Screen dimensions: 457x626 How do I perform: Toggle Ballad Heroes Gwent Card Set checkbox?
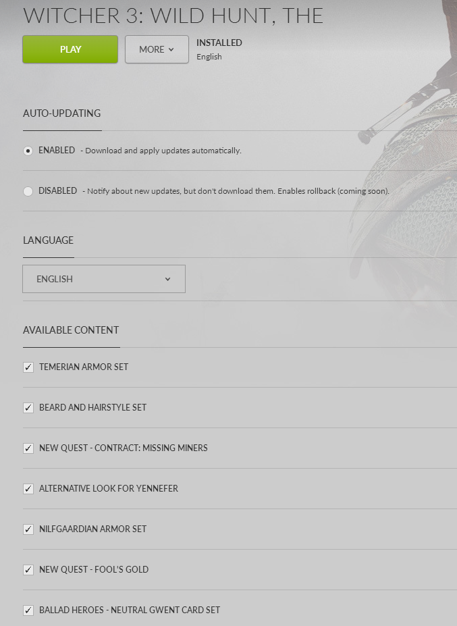[28, 610]
